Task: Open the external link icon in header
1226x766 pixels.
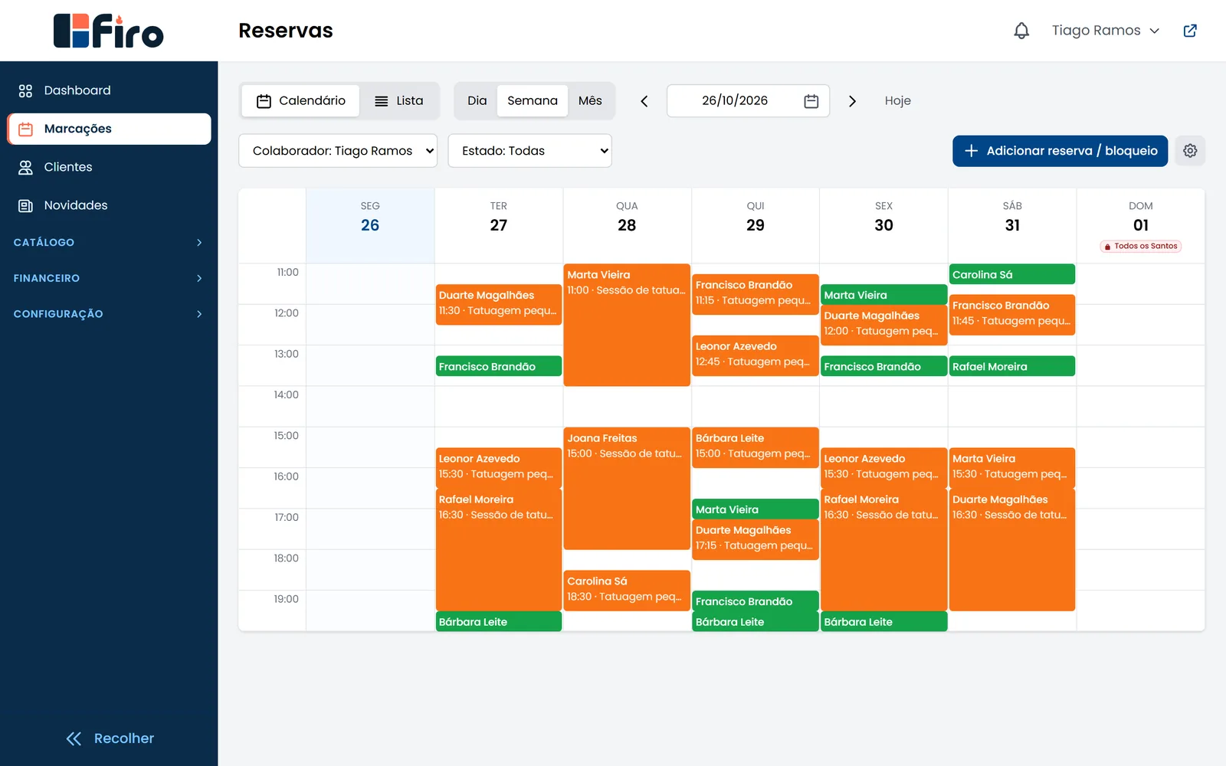Action: (1190, 31)
